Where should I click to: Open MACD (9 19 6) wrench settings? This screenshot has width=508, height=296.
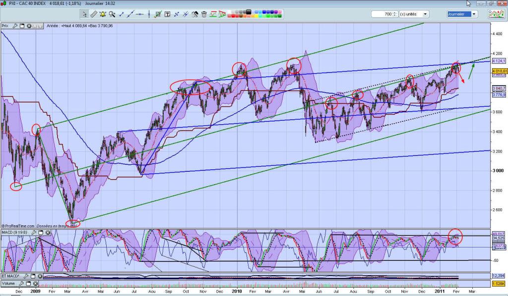pyautogui.click(x=34, y=232)
